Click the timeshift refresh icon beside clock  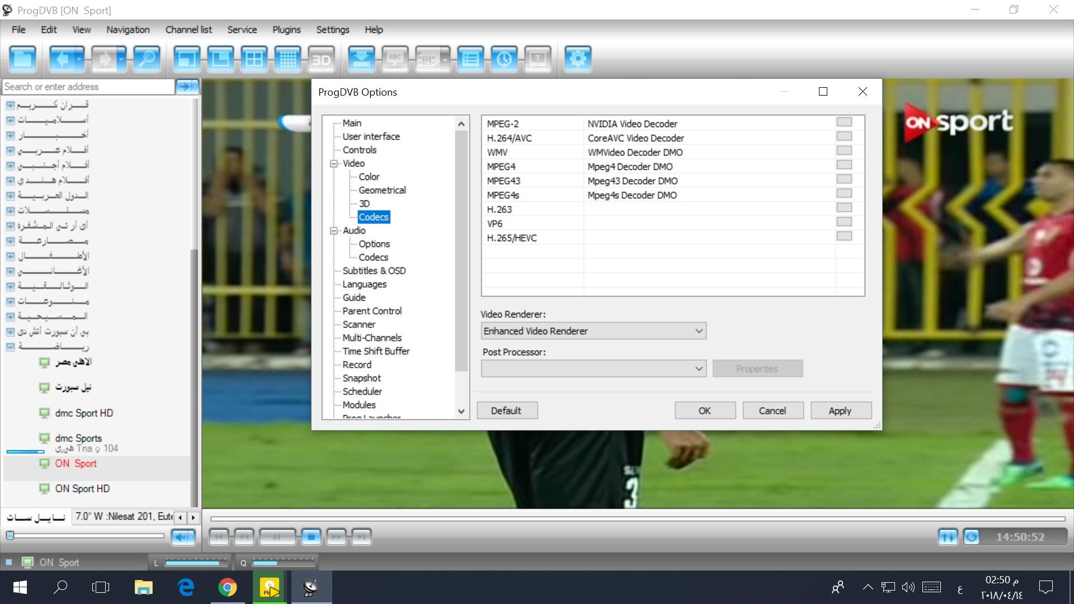tap(972, 537)
